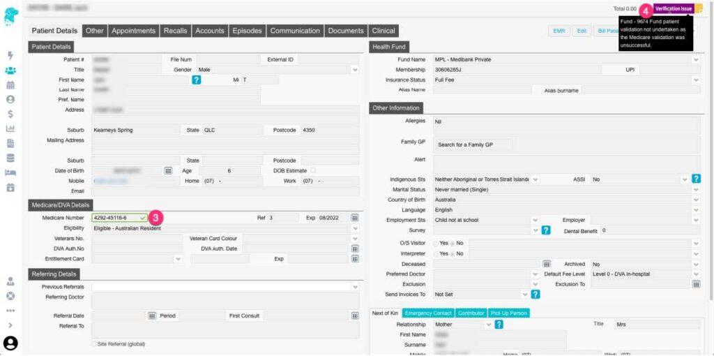
Task: Click the help icon beside Send Invoices To
Action: 535,295
